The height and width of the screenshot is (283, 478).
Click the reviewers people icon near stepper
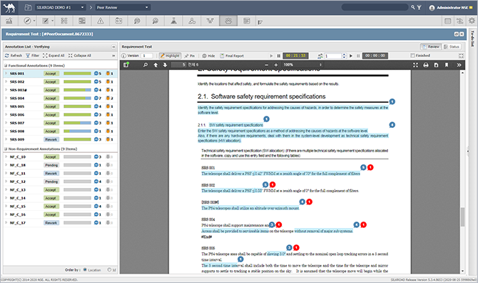[x=320, y=56]
